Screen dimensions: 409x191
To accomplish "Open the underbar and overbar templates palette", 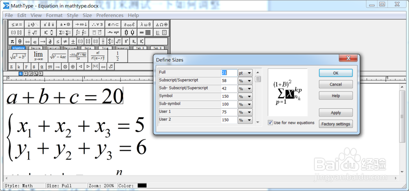I will tap(97, 33).
